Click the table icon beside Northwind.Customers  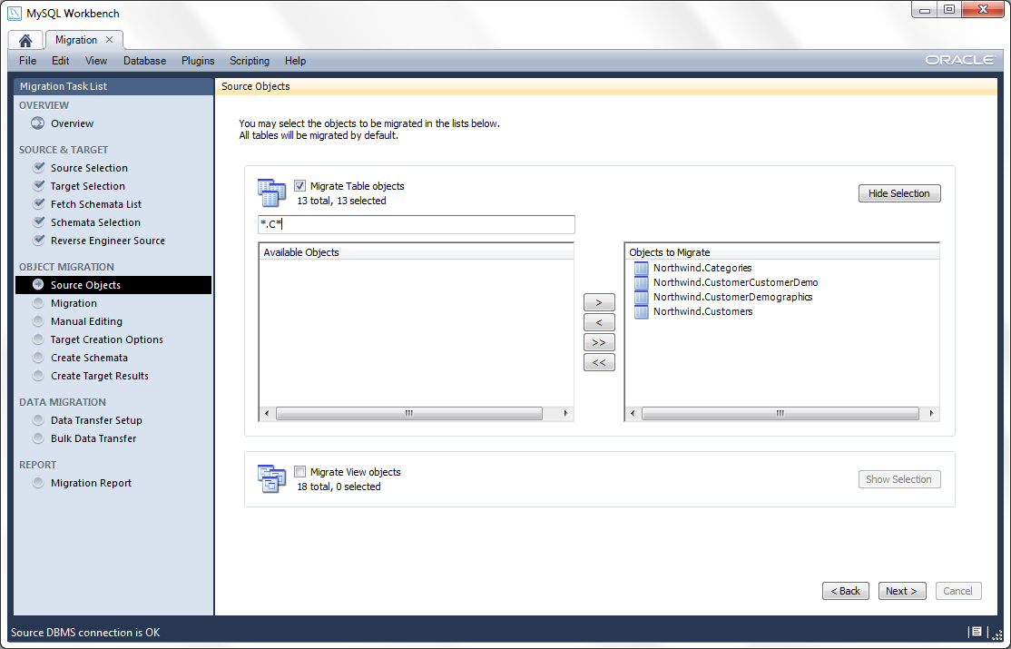pos(642,311)
